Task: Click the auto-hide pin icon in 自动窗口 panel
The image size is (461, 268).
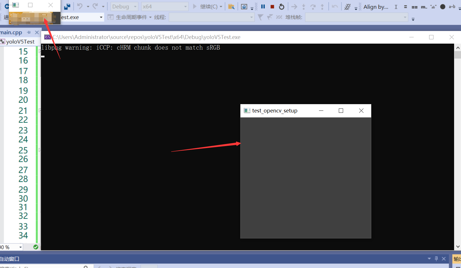Action: 436,259
